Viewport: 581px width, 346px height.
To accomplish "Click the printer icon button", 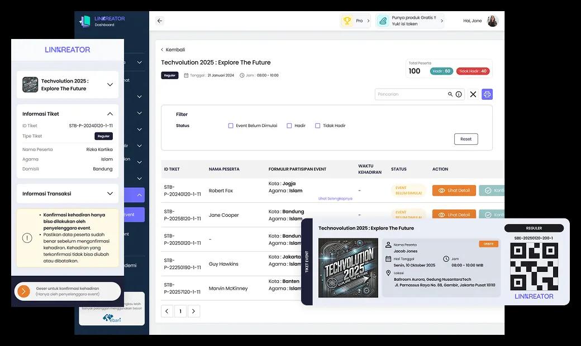I will tap(487, 94).
